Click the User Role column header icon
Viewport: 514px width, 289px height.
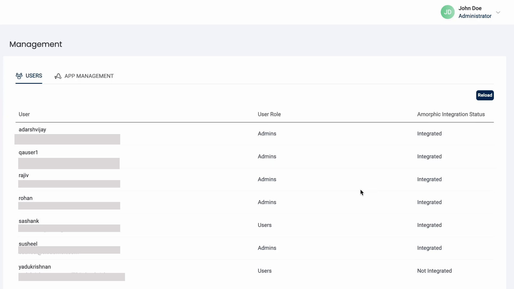pyautogui.click(x=269, y=114)
